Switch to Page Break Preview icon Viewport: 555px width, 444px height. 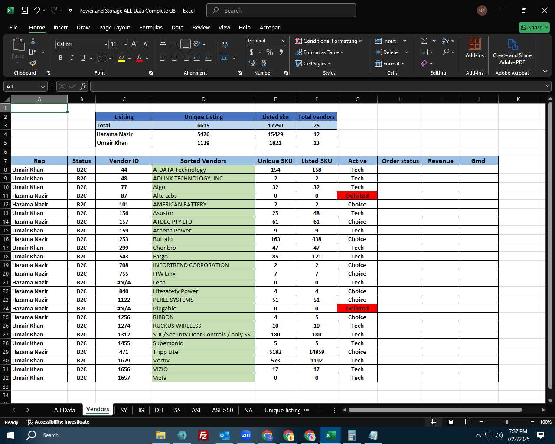468,422
